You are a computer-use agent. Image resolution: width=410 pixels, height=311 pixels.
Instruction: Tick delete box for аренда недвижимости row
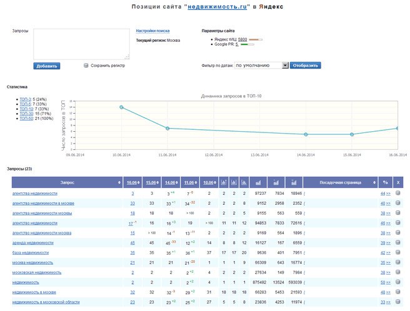click(397, 242)
